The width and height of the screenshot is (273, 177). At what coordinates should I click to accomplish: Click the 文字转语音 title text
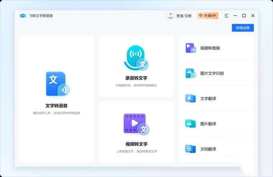pos(57,106)
